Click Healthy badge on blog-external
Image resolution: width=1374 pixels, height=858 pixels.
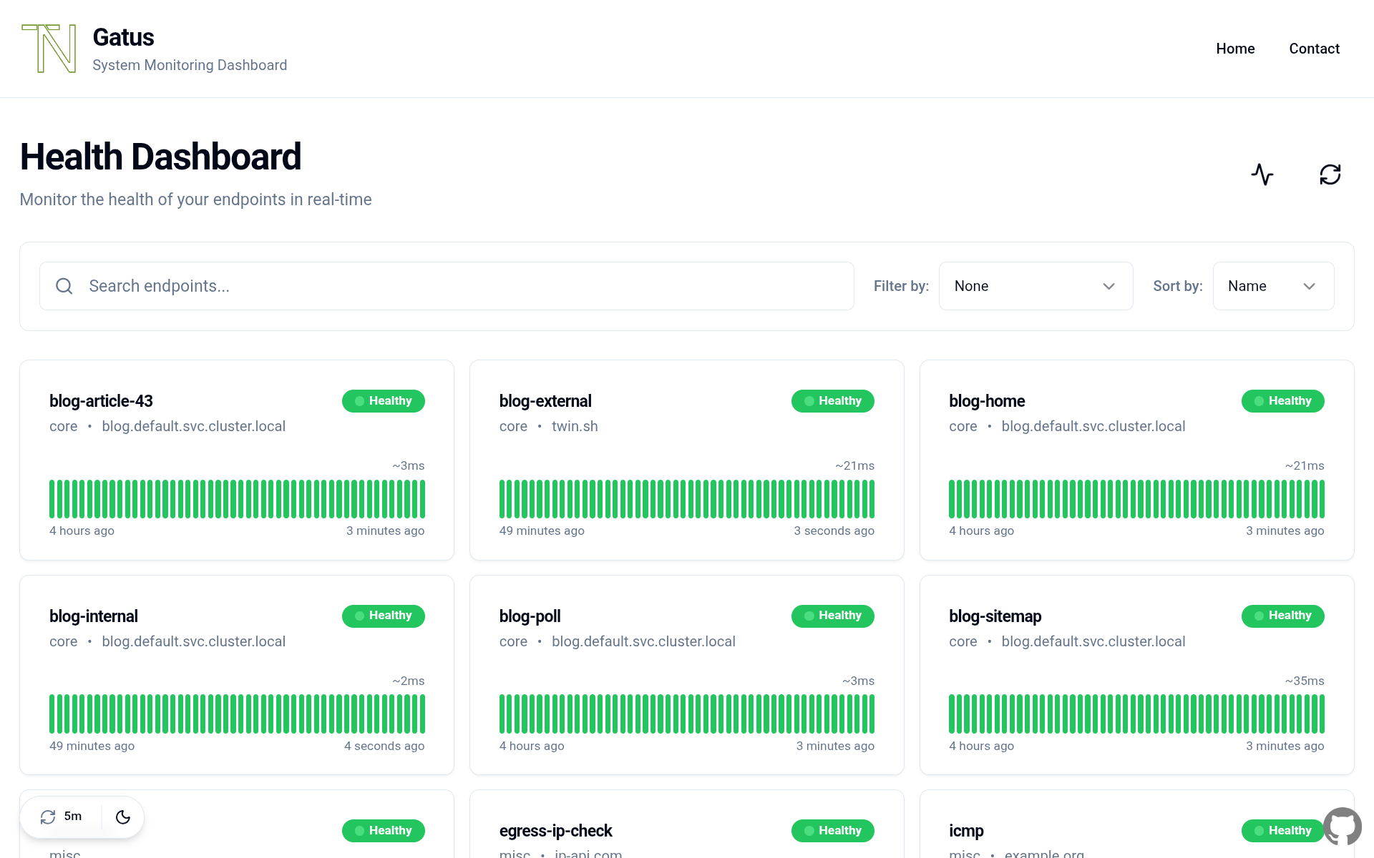tap(833, 401)
